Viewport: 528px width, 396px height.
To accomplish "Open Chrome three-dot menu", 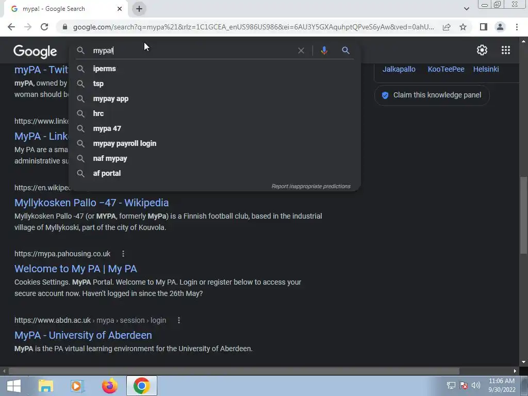I will (517, 27).
